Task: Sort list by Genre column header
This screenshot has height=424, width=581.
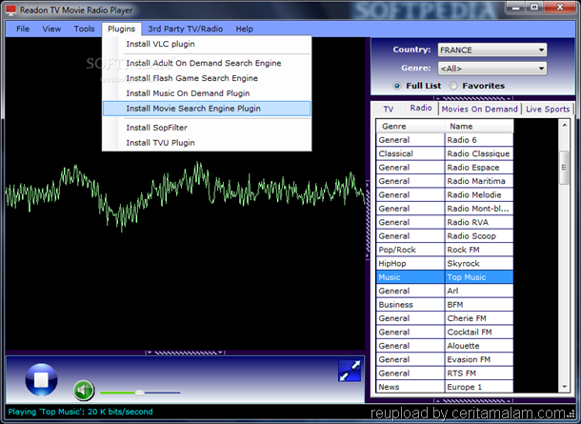Action: (x=411, y=127)
